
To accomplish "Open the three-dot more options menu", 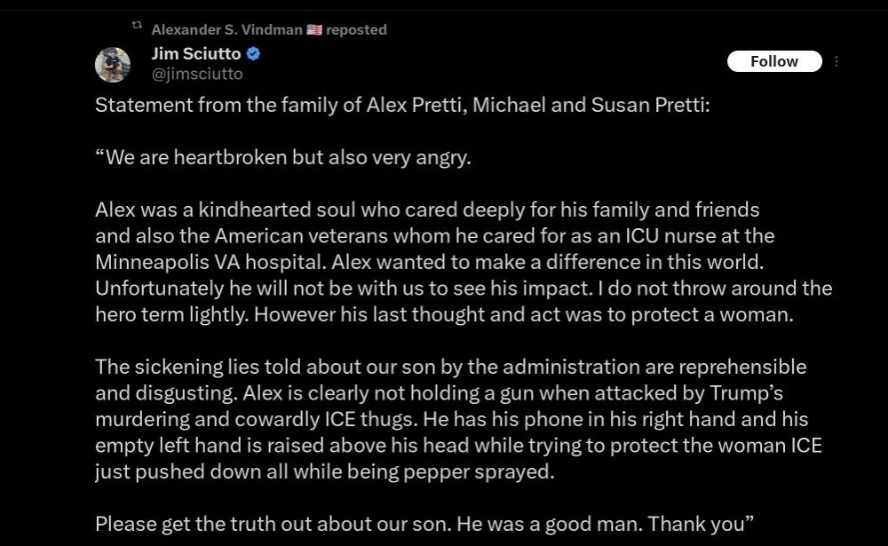I will [836, 61].
